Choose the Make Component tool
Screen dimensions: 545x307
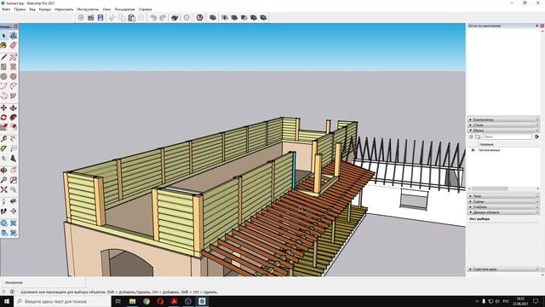(14, 36)
